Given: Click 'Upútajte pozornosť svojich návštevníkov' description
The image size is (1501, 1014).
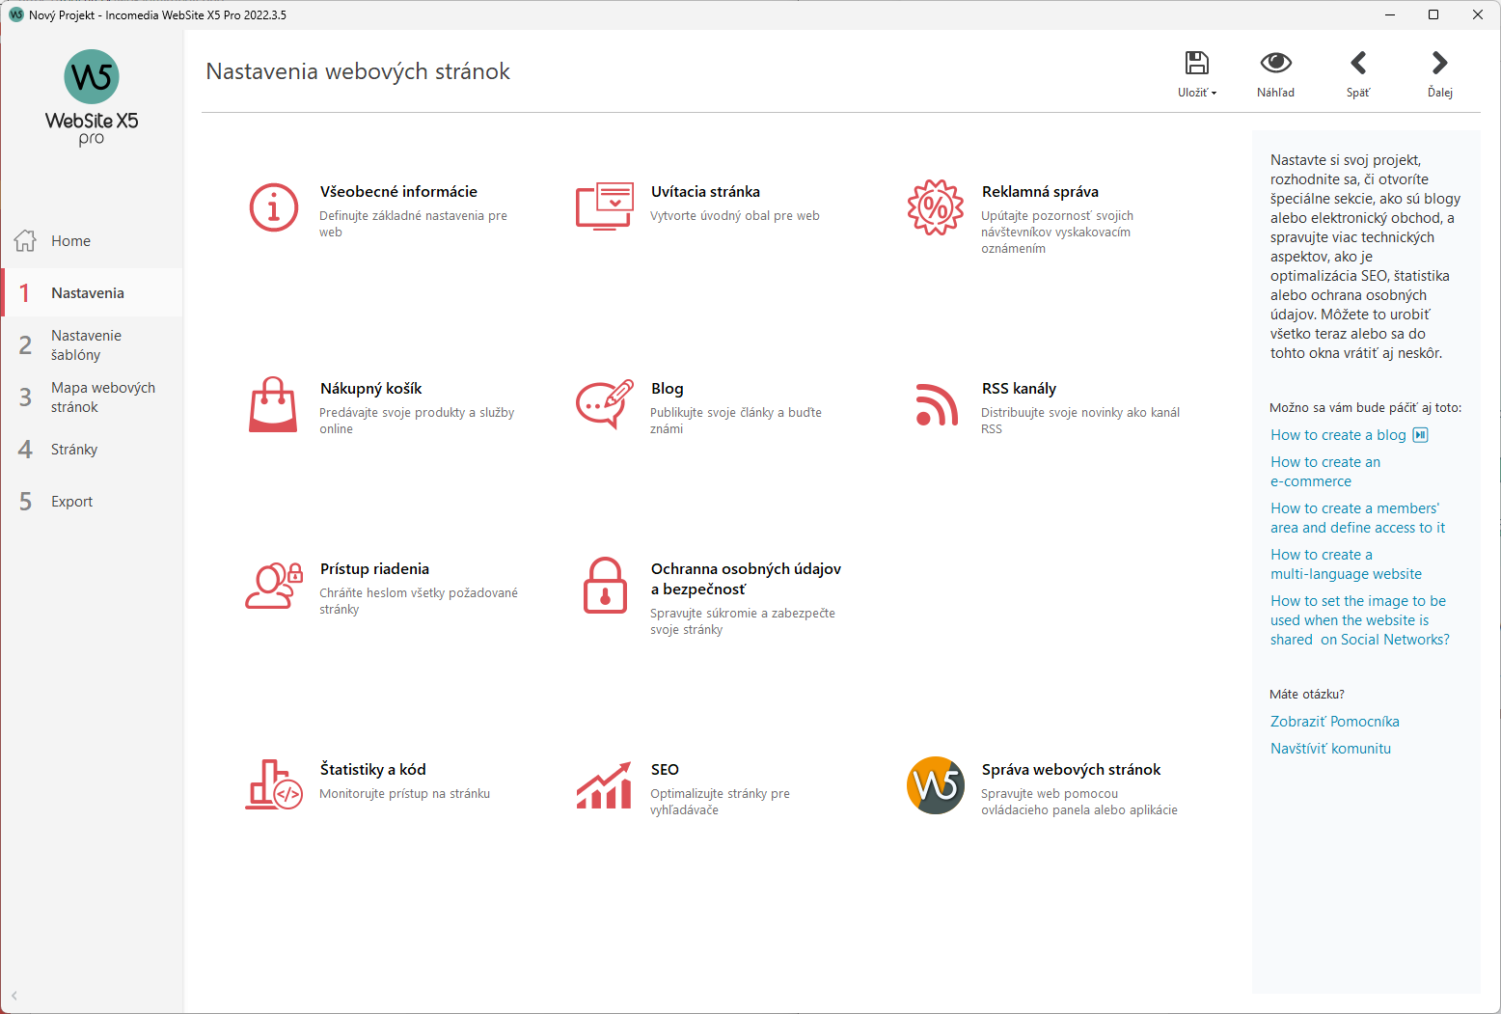Looking at the screenshot, I should coord(1057,233).
